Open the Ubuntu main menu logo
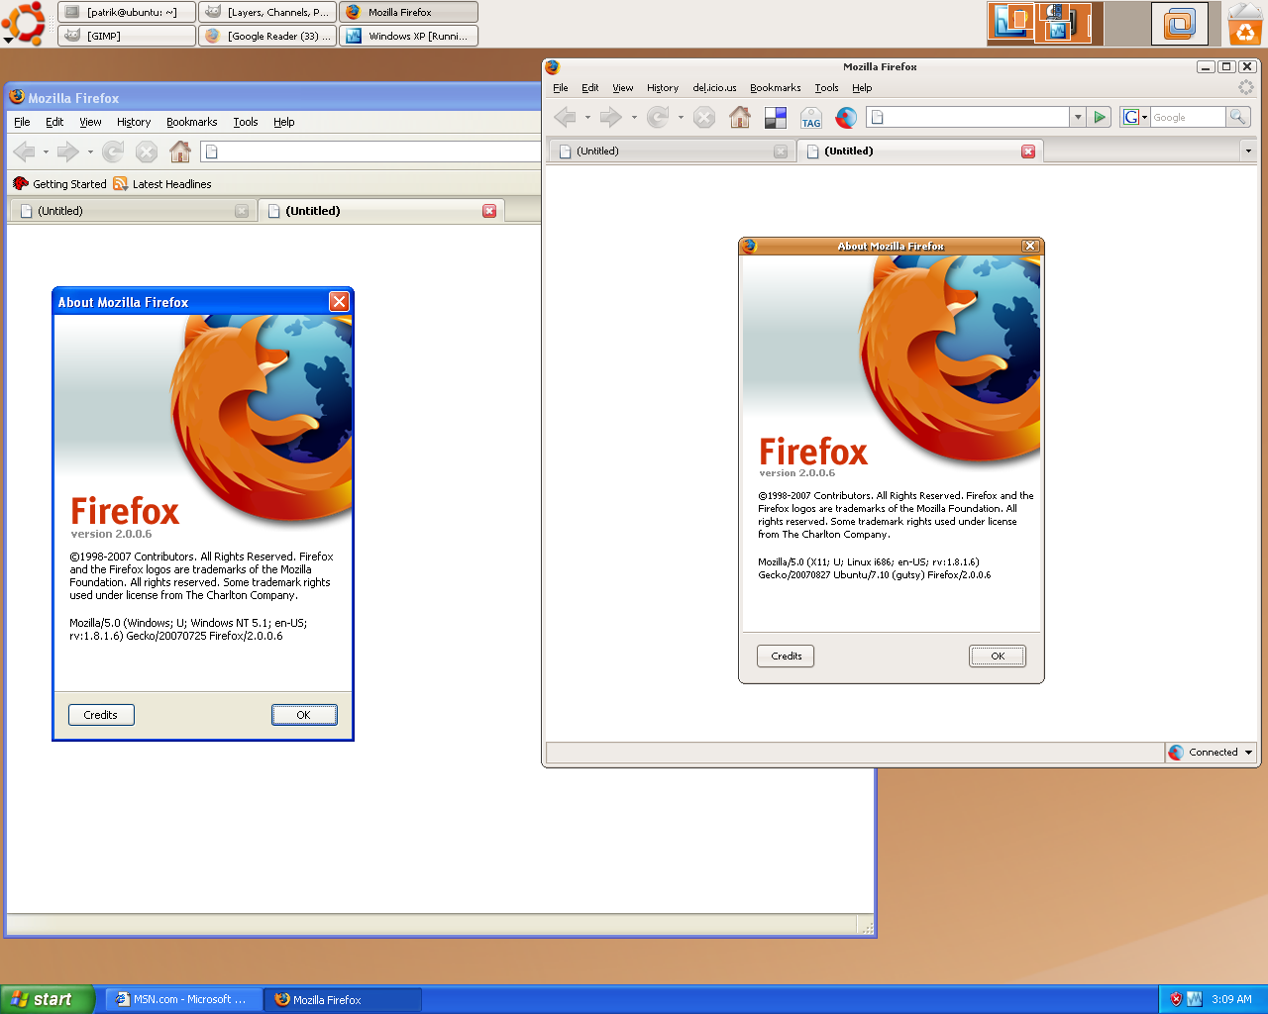 click(x=24, y=23)
